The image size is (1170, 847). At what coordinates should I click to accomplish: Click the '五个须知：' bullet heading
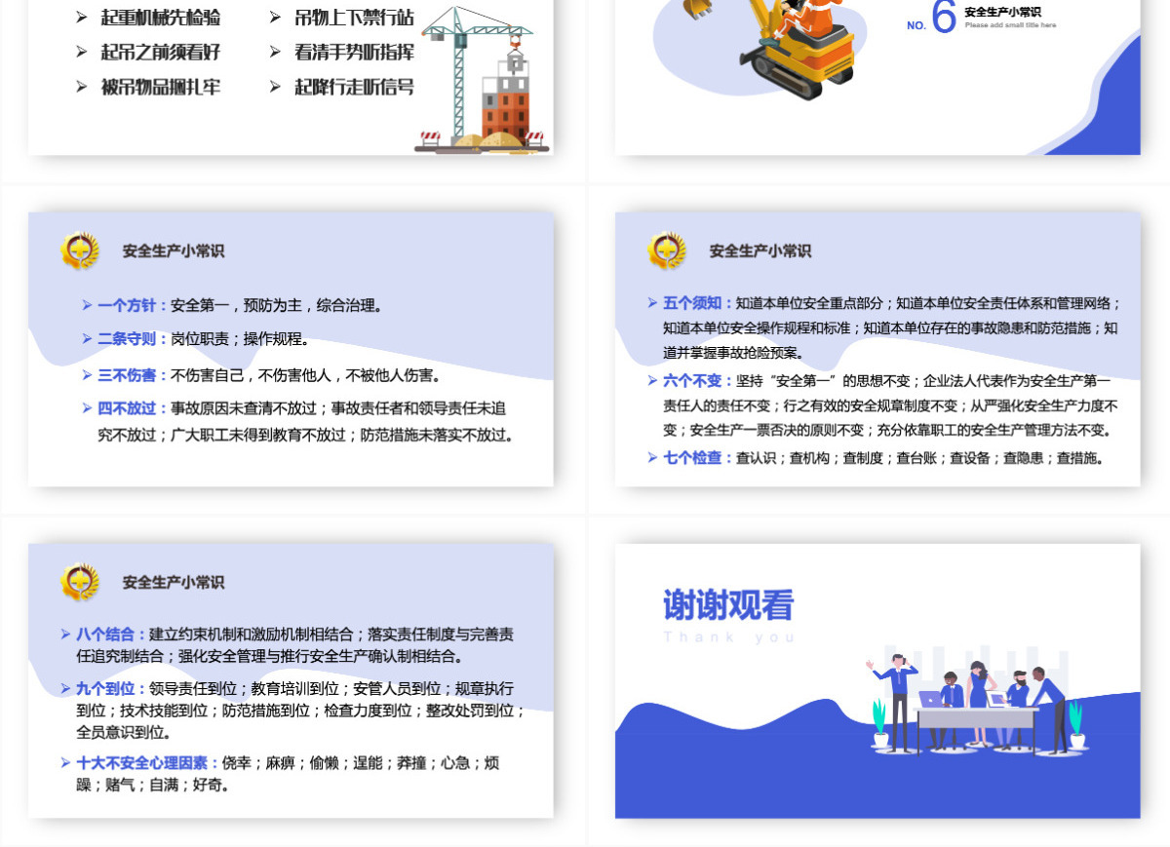point(699,303)
